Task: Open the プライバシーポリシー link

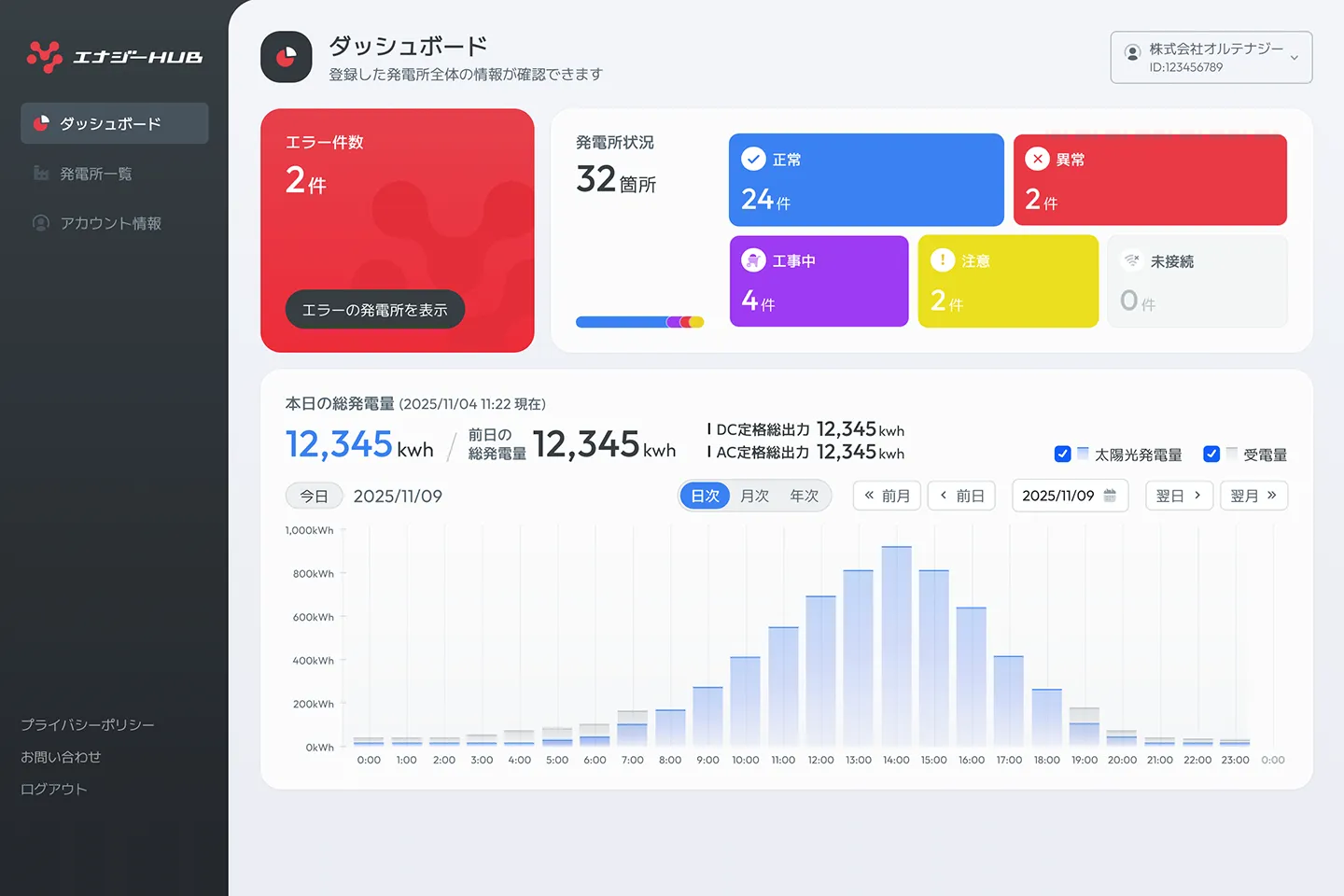Action: pos(88,725)
